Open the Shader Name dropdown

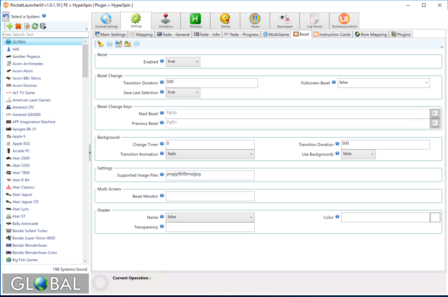point(210,217)
